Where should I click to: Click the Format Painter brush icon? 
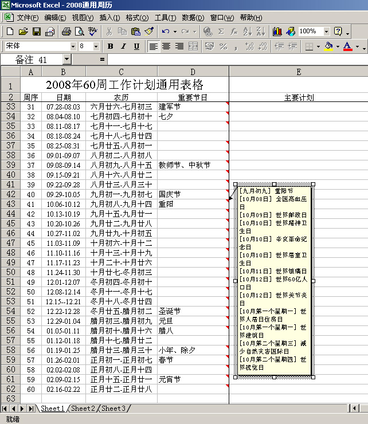[149, 32]
